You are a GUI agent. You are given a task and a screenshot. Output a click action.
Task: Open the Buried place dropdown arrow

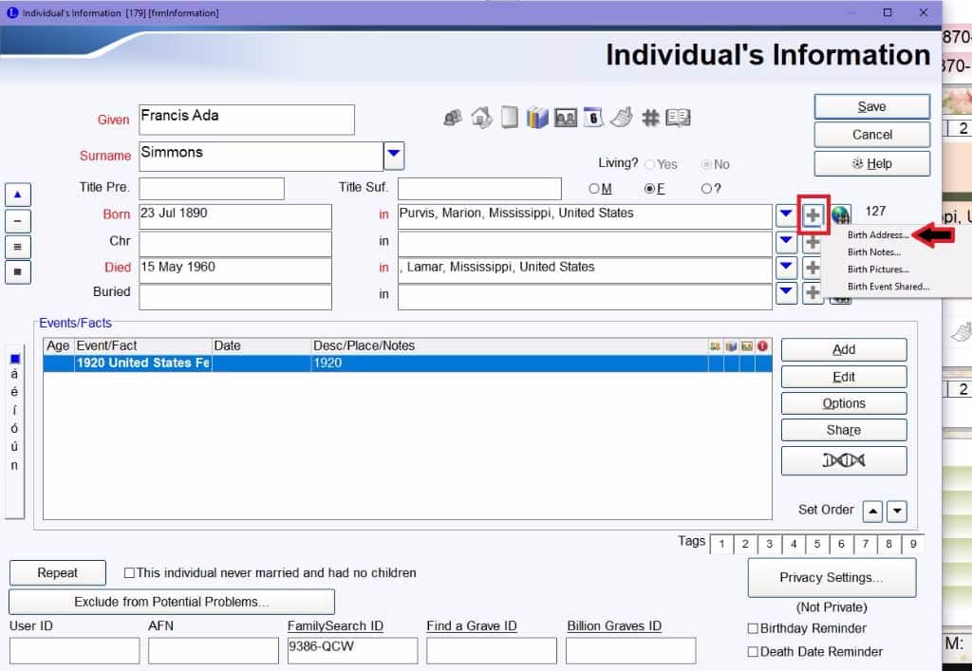point(786,292)
